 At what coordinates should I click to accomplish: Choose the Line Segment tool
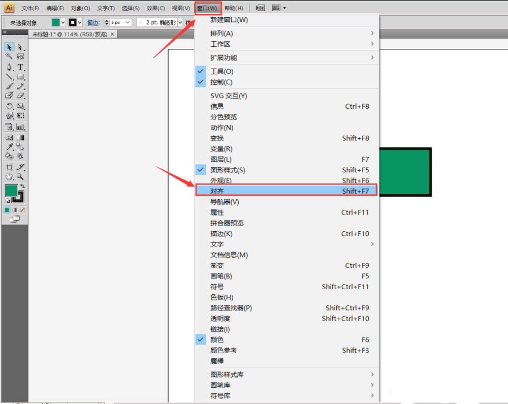coord(9,77)
